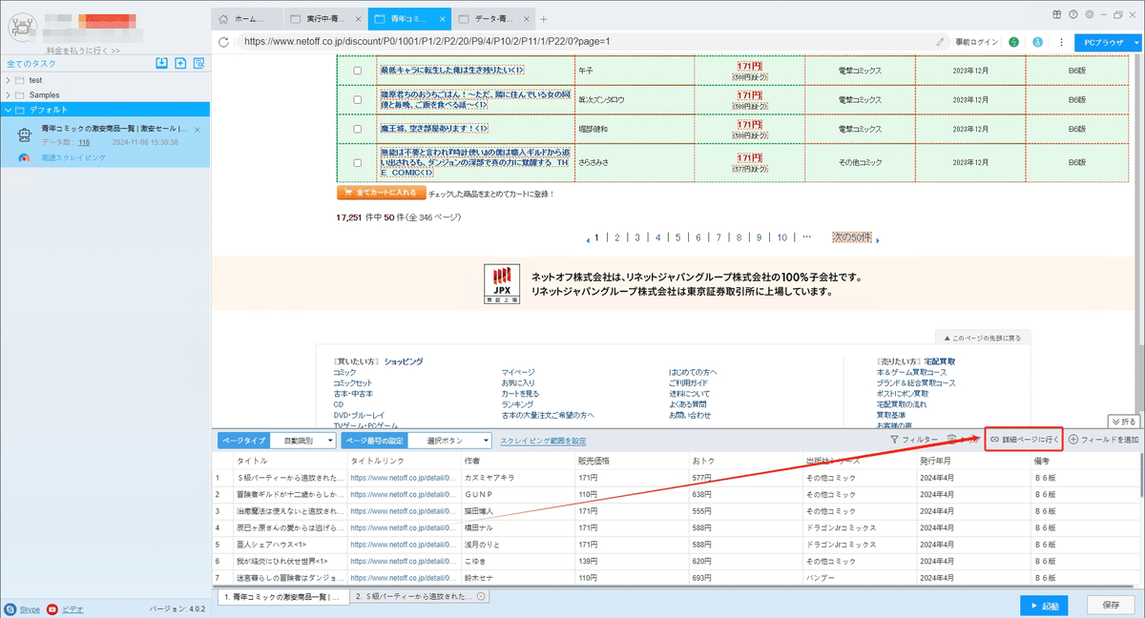Expand the Samples folder
Image resolution: width=1145 pixels, height=618 pixels.
click(9, 95)
